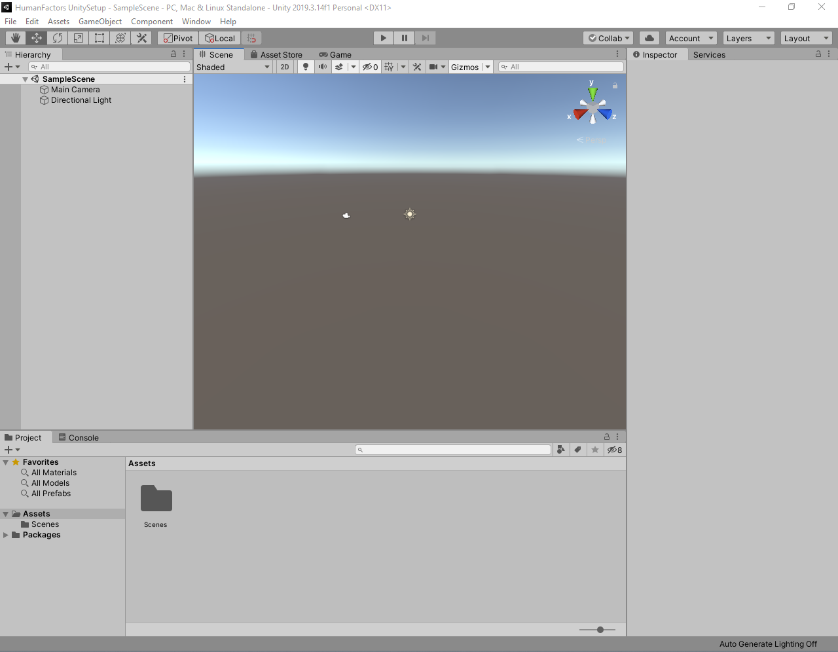Switch to the Game tab

(x=335, y=55)
